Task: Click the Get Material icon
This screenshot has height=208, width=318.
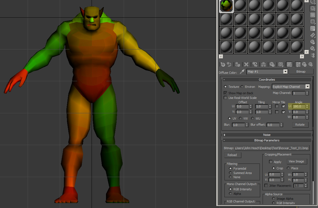Action: coord(223,65)
